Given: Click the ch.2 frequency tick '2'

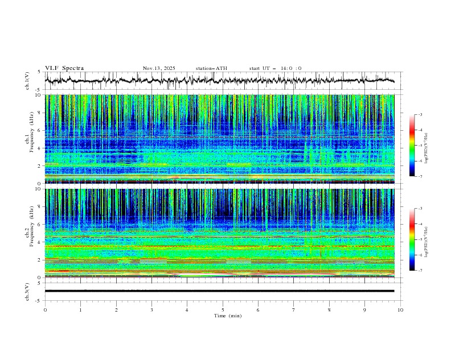Looking at the screenshot, I should click(x=40, y=260).
